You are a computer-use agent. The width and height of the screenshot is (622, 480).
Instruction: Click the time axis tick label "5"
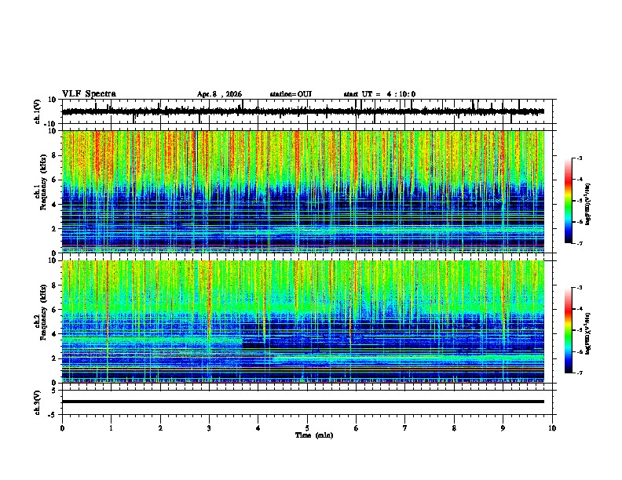307,428
